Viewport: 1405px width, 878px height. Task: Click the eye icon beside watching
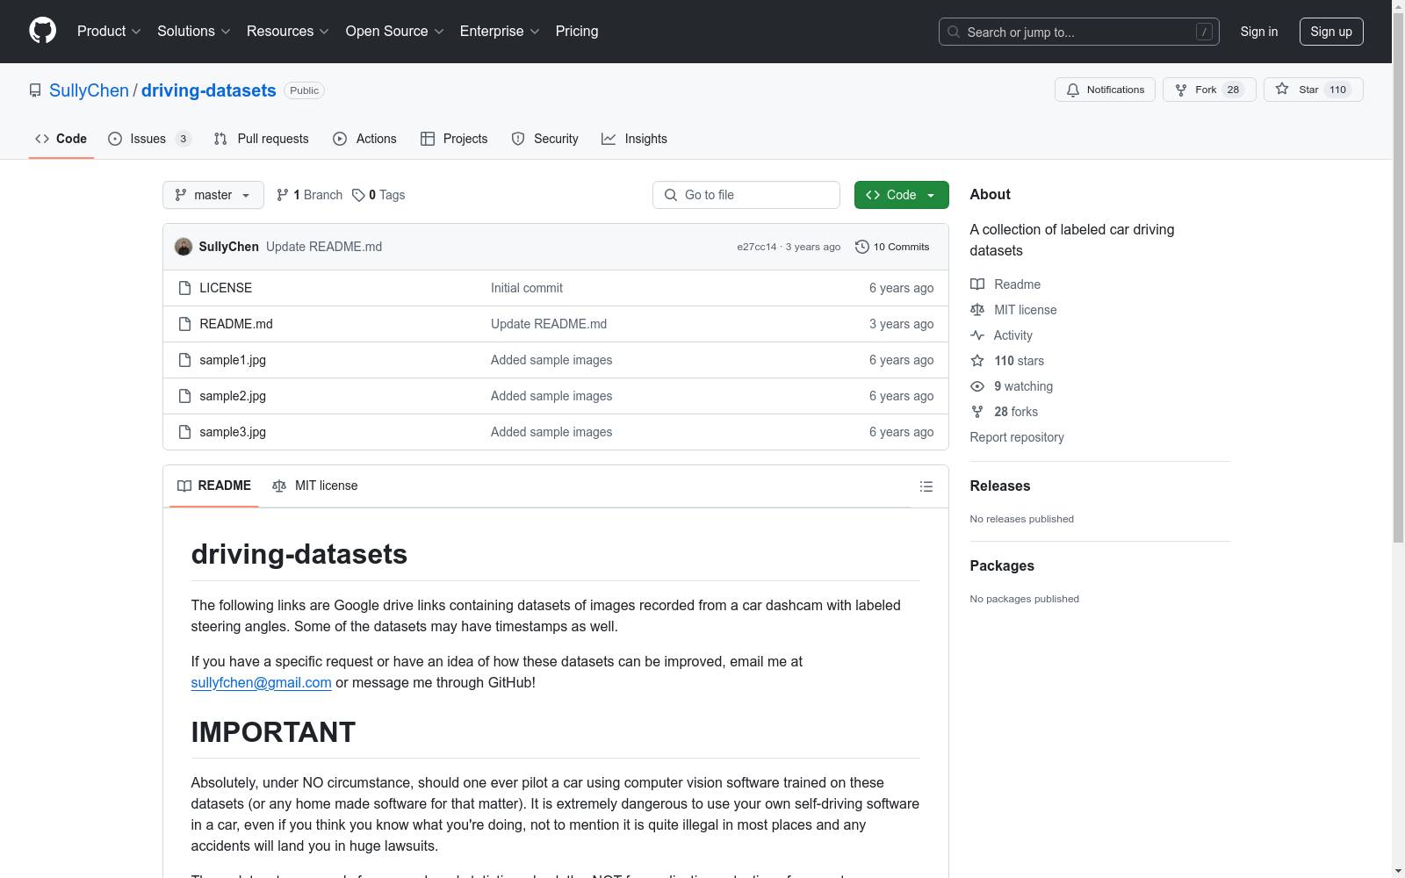tap(977, 386)
